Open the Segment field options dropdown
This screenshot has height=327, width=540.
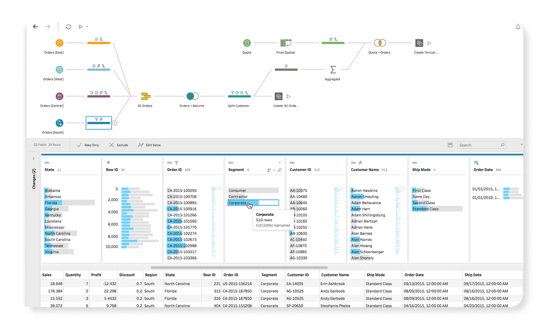280,163
